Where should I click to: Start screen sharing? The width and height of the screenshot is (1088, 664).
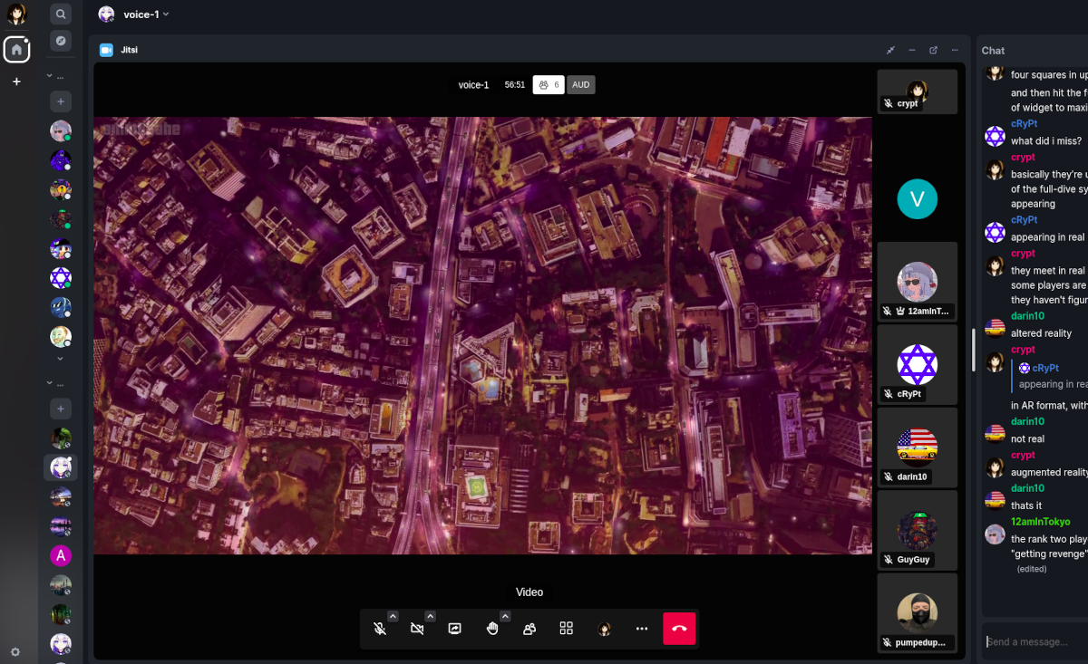[x=455, y=629]
